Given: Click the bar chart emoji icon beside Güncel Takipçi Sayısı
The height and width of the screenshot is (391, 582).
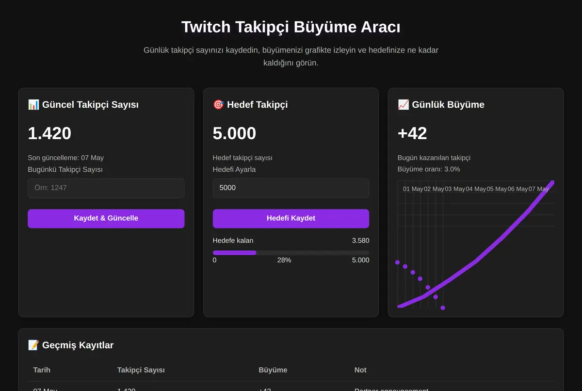Looking at the screenshot, I should point(33,105).
